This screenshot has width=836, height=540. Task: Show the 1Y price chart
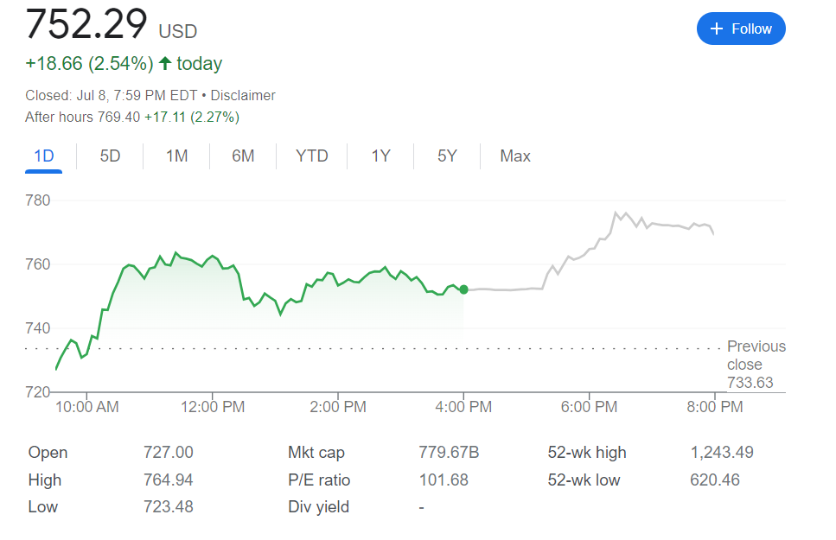[x=380, y=156]
